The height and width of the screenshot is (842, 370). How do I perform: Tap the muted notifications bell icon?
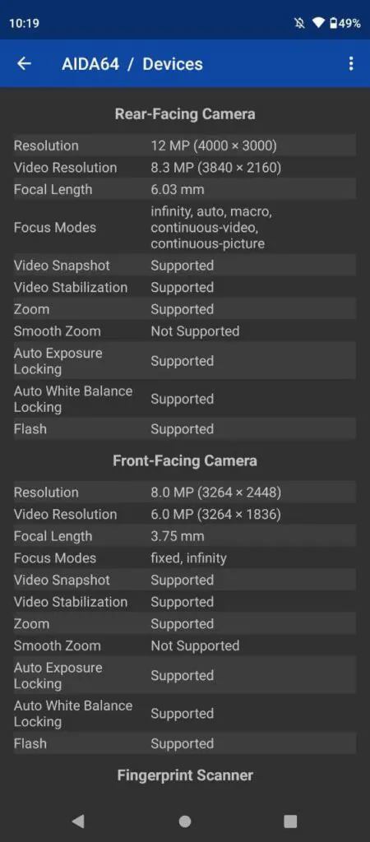pos(299,24)
